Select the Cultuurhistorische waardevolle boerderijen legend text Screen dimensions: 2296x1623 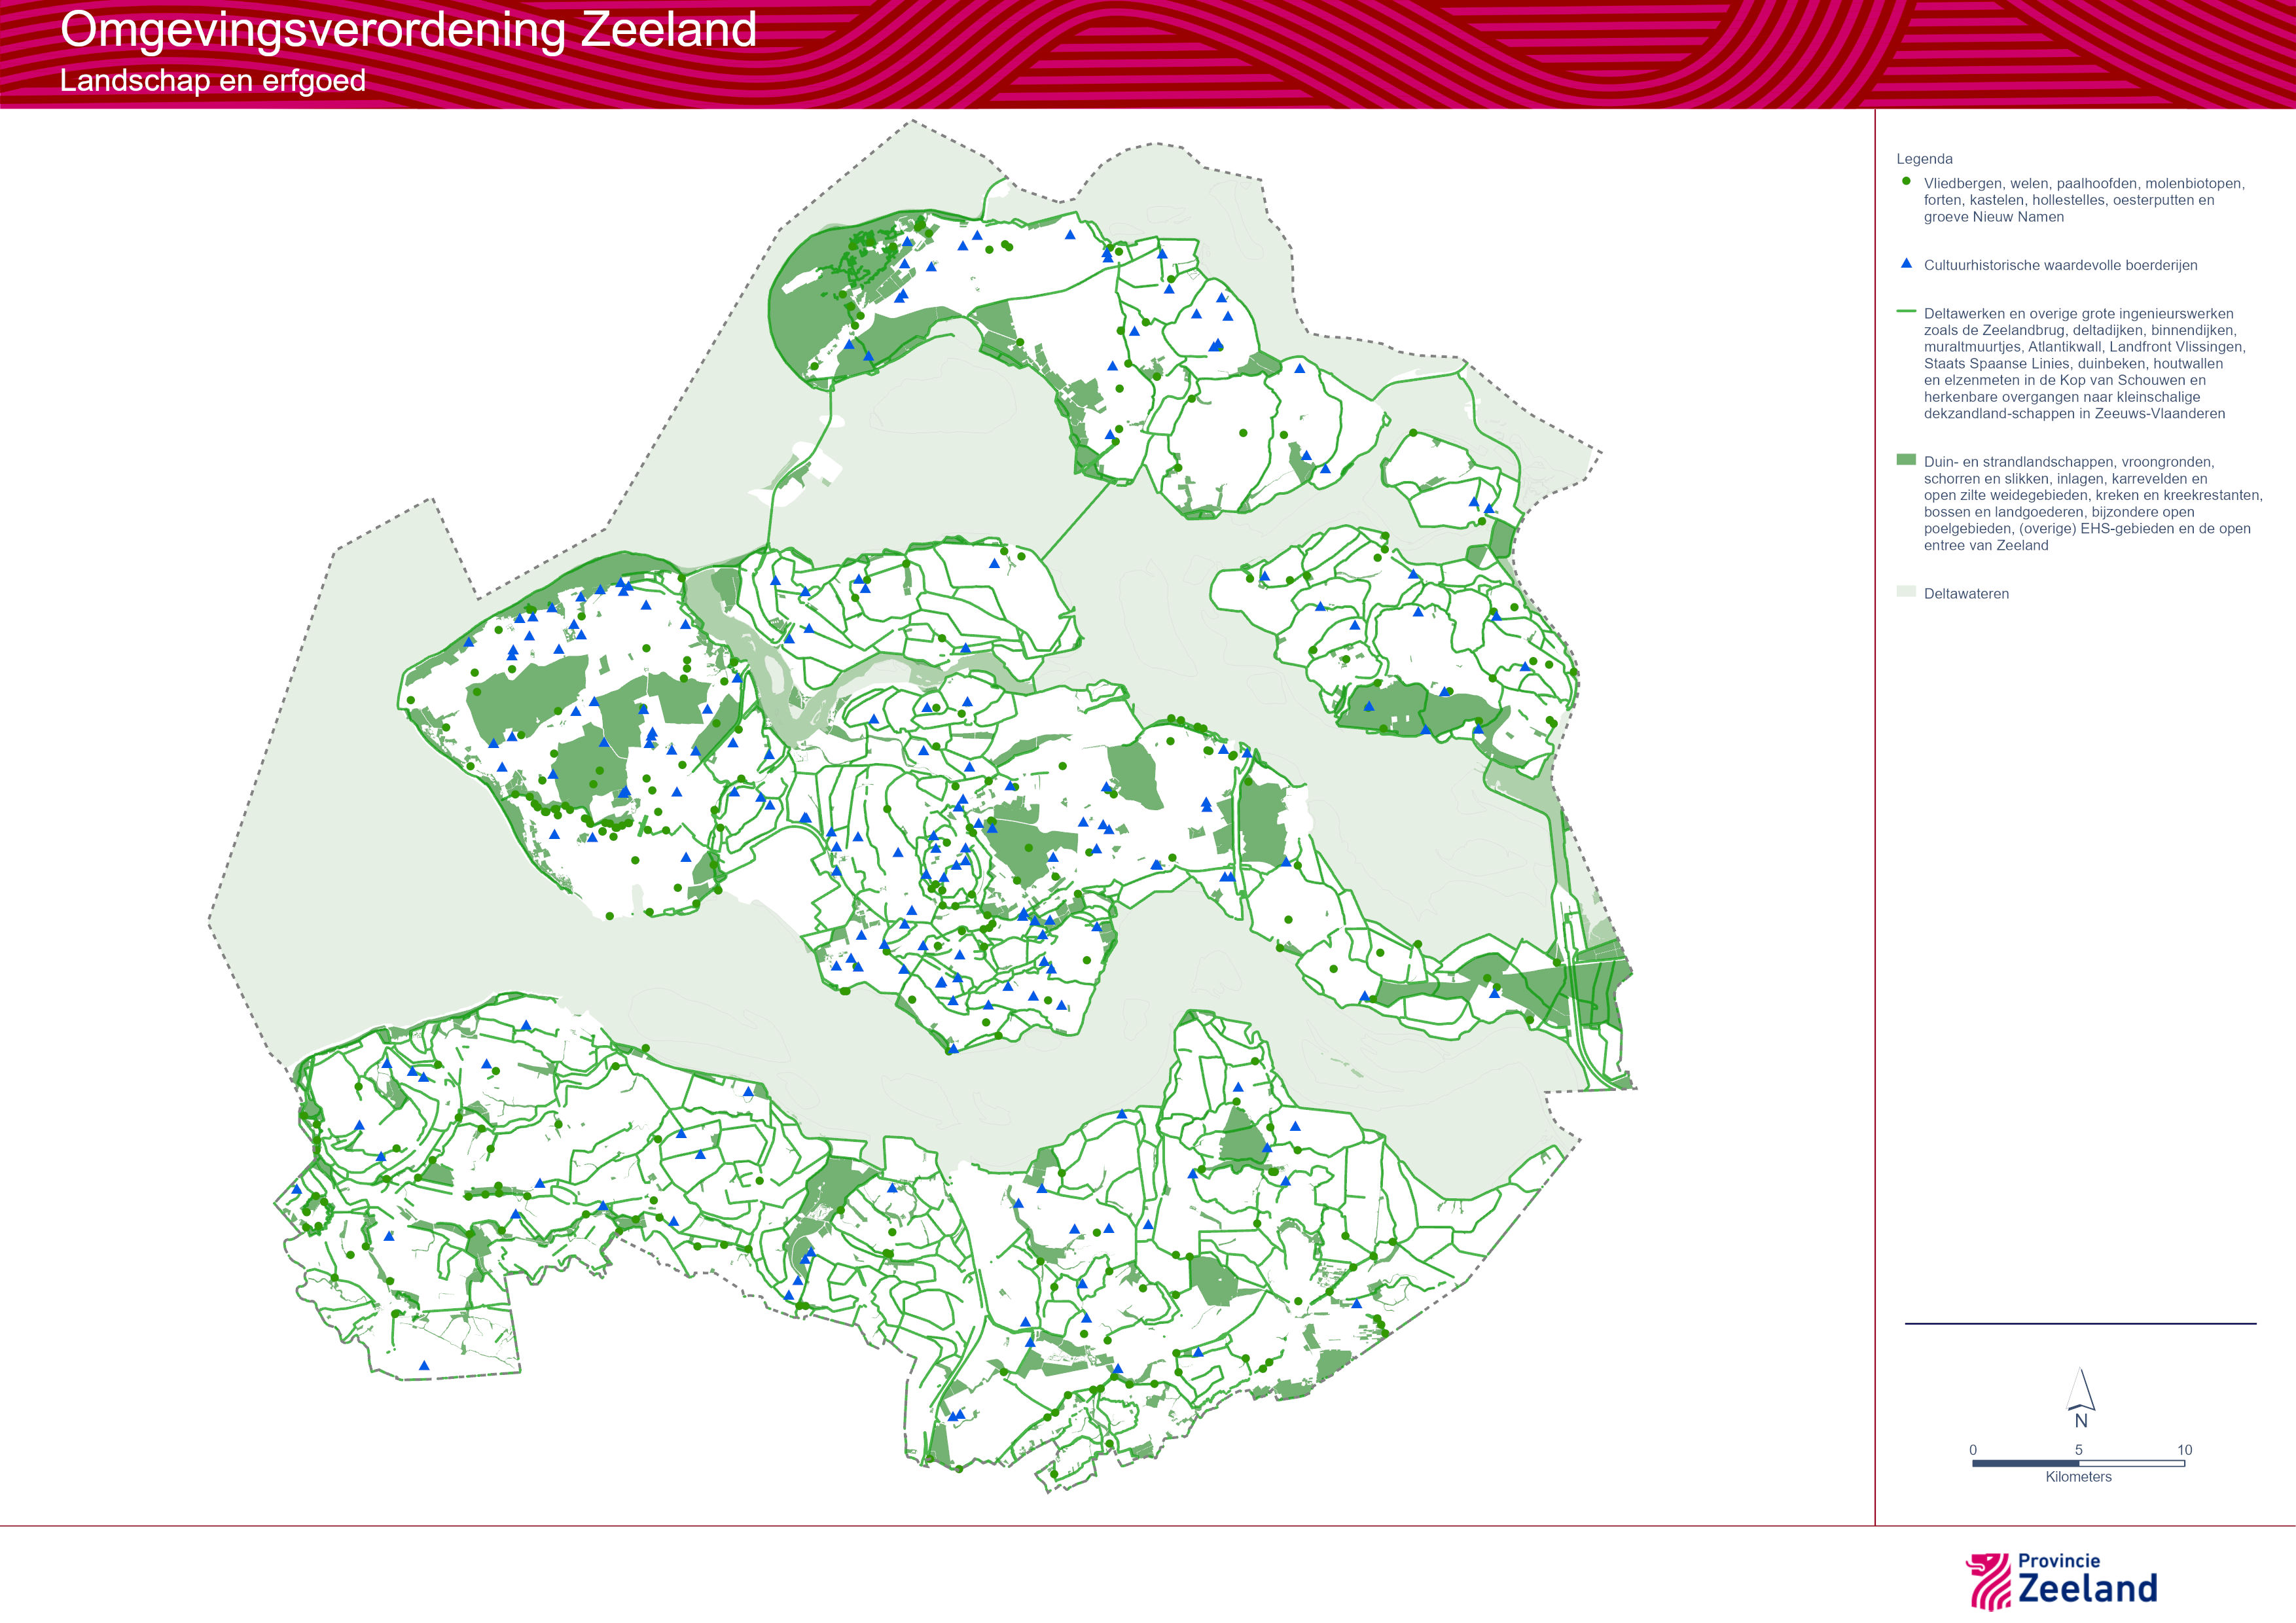[2060, 265]
